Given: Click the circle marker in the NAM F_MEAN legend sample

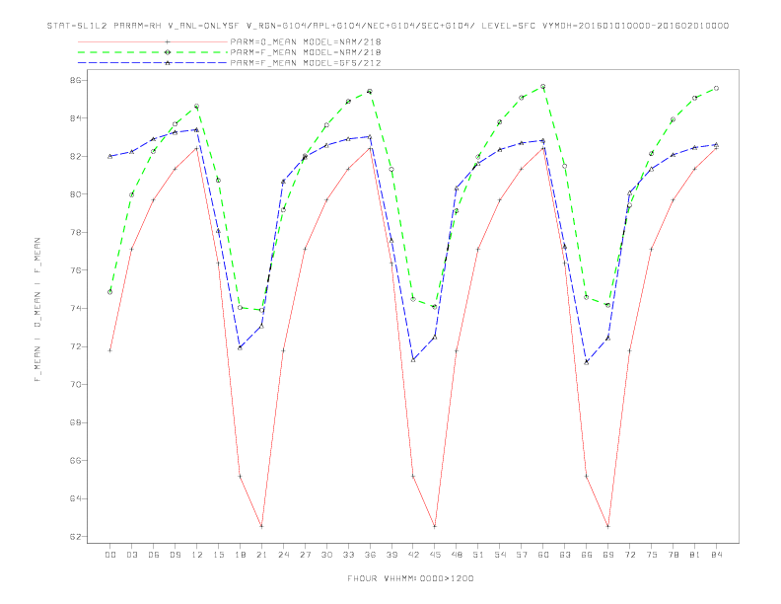Looking at the screenshot, I should [168, 52].
